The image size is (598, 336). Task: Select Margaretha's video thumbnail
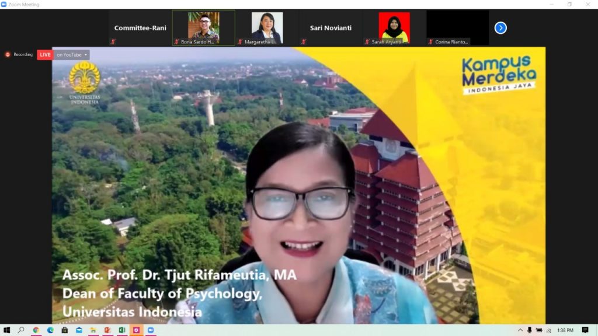click(267, 28)
